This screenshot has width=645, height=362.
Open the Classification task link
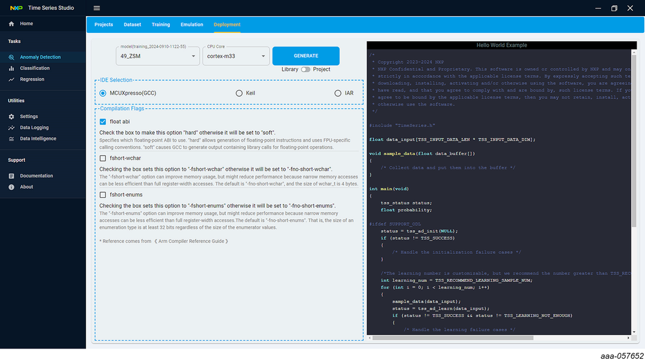coord(35,68)
